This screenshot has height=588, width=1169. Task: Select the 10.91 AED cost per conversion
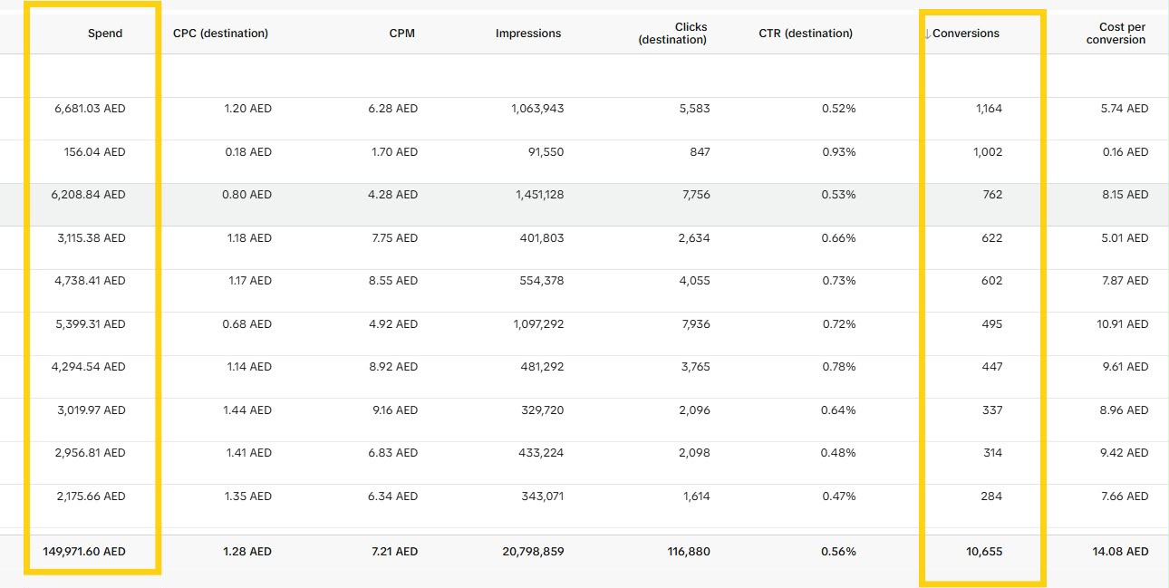(x=1122, y=324)
